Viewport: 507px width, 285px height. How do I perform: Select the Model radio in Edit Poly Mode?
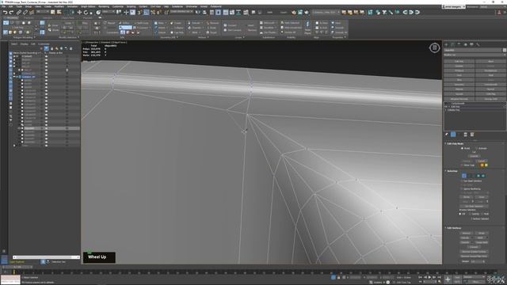[463, 148]
